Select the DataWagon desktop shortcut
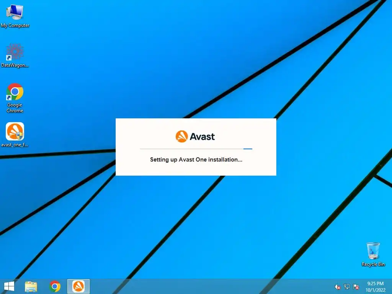The width and height of the screenshot is (392, 294). pyautogui.click(x=15, y=56)
